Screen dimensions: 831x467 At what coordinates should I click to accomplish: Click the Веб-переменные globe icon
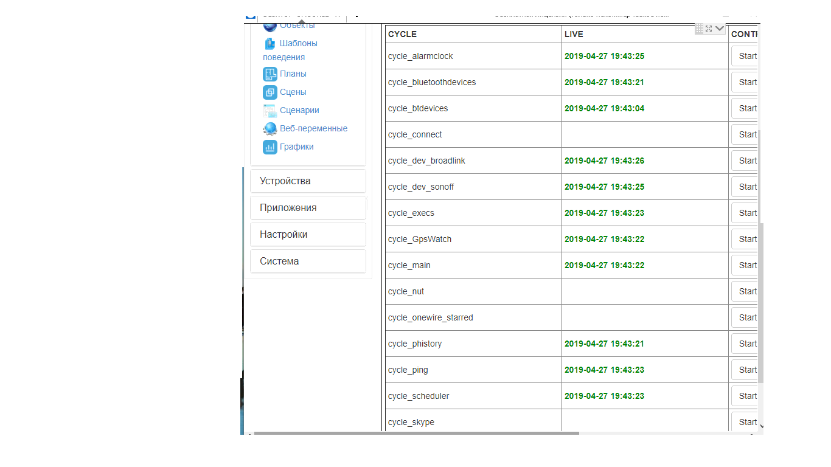click(270, 129)
